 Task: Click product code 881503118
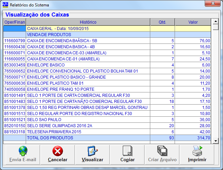click(15, 132)
